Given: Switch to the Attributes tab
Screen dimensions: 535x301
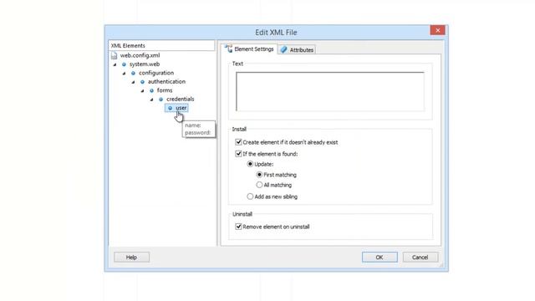Looking at the screenshot, I should [298, 49].
